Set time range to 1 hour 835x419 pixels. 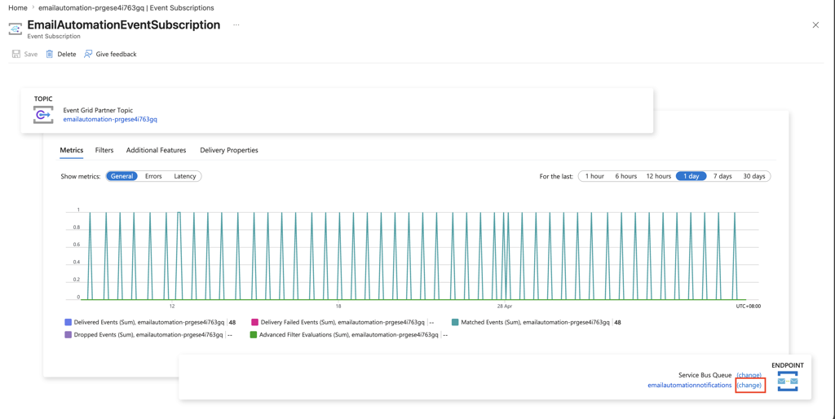(594, 176)
